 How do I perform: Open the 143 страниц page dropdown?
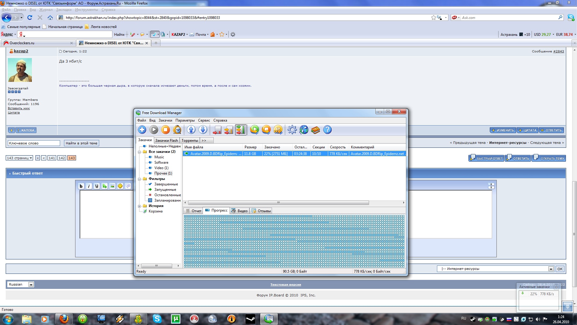pos(20,158)
